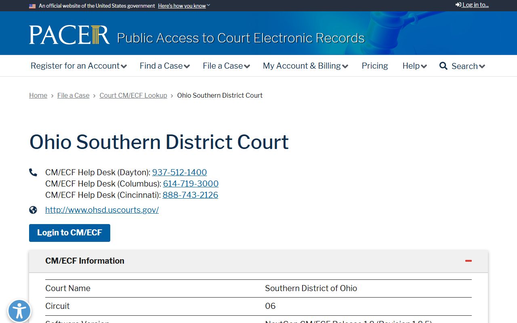
Task: Click File a Case breadcrumb
Action: (x=73, y=95)
